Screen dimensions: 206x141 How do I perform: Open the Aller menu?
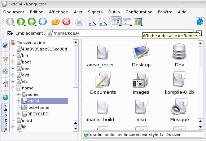point(78,12)
